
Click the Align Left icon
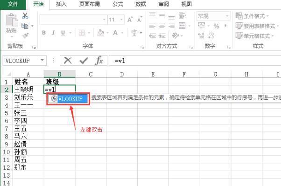(x=152, y=26)
